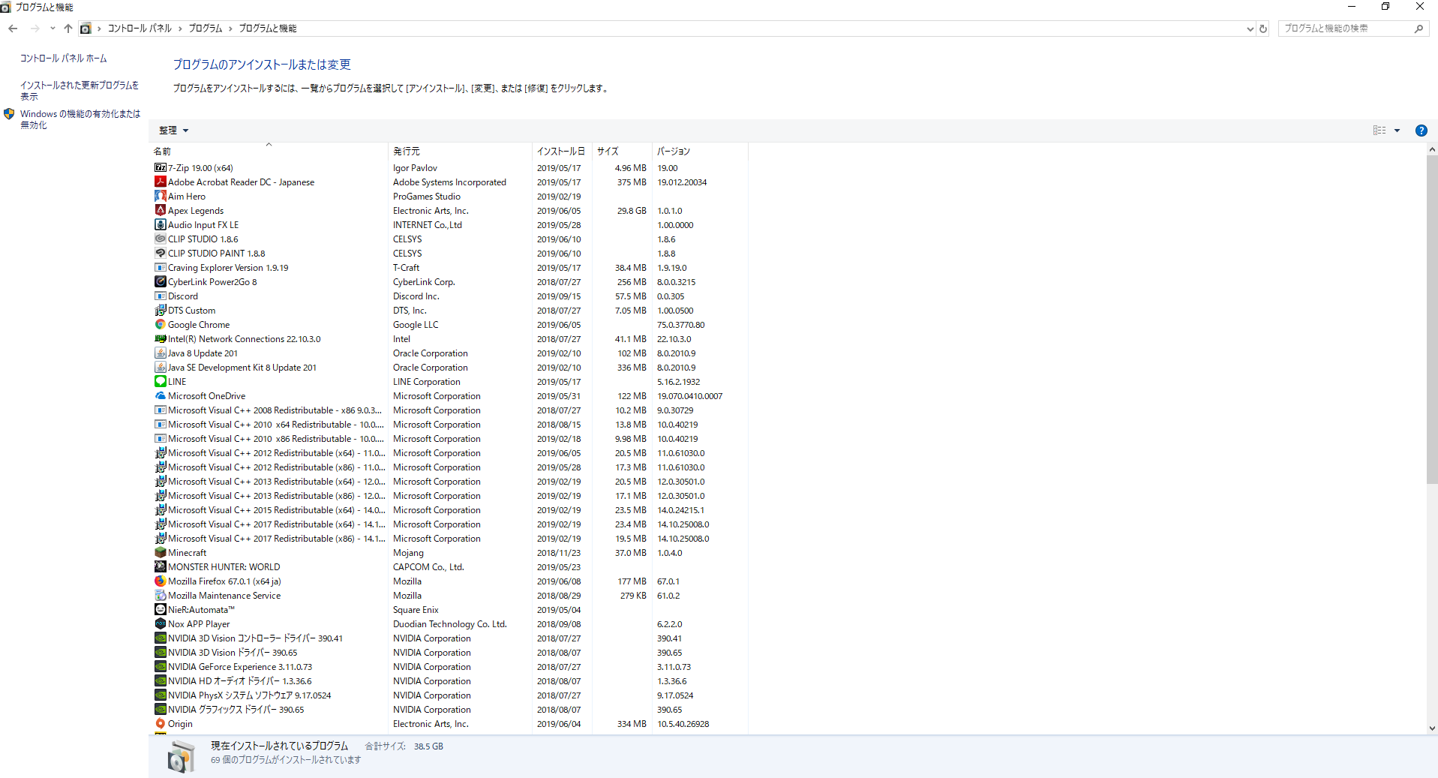The height and width of the screenshot is (778, 1438).
Task: Expand the コントロール パネル breadcrumb arrow
Action: [x=180, y=29]
